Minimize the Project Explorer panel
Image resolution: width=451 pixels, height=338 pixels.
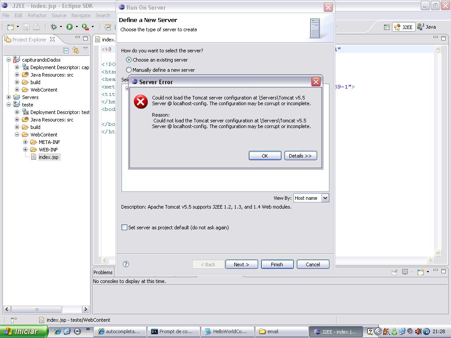pos(78,37)
